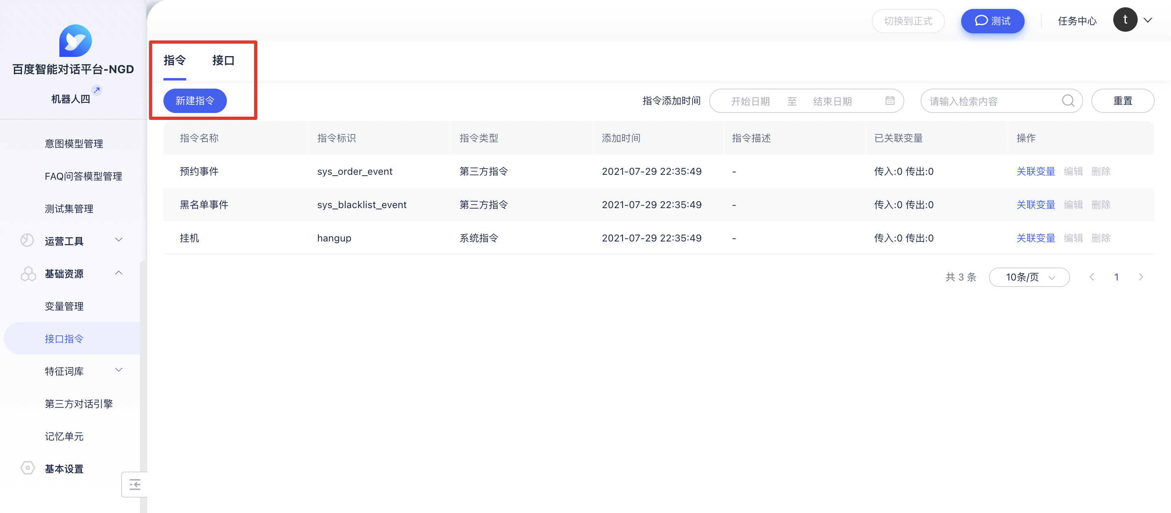1171x513 pixels.
Task: Click the sys_blacklist_event cell
Action: (x=362, y=204)
